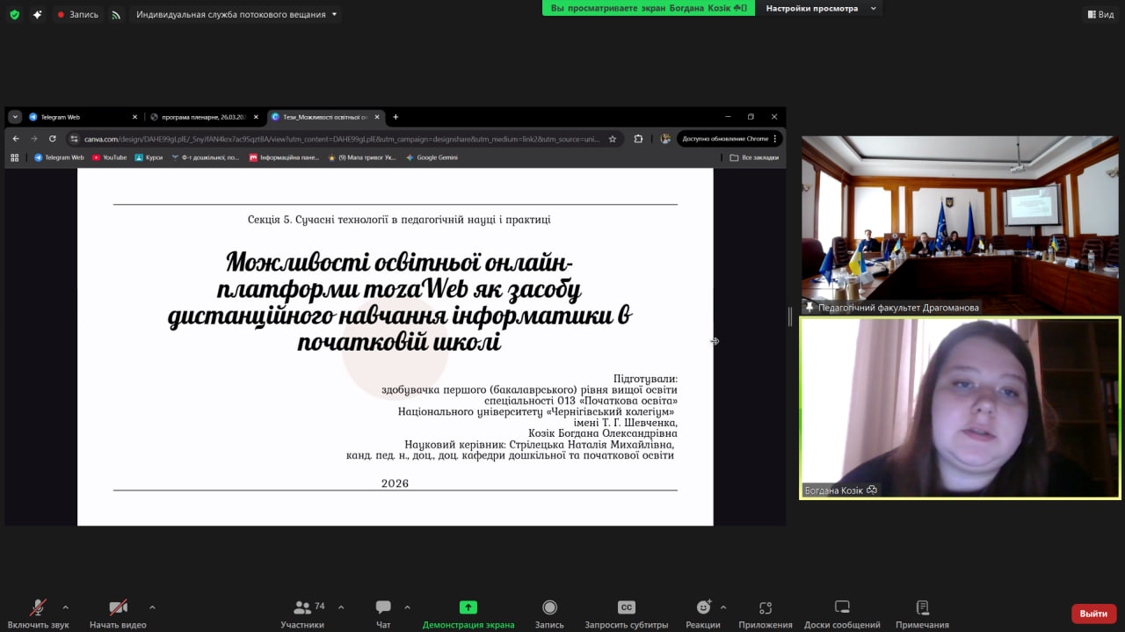Click the Запись recording indicator at top
Screen dimensions: 1125x632
tap(77, 14)
